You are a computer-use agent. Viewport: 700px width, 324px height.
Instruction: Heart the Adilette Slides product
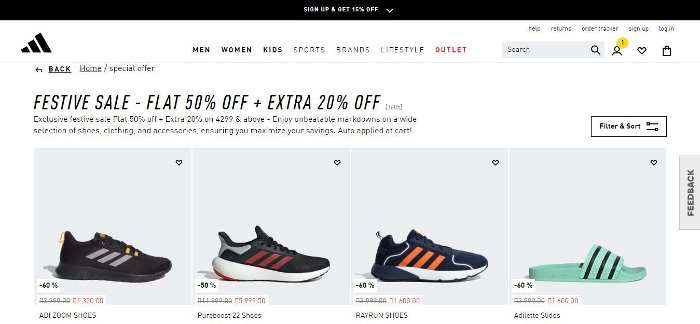pyautogui.click(x=653, y=162)
